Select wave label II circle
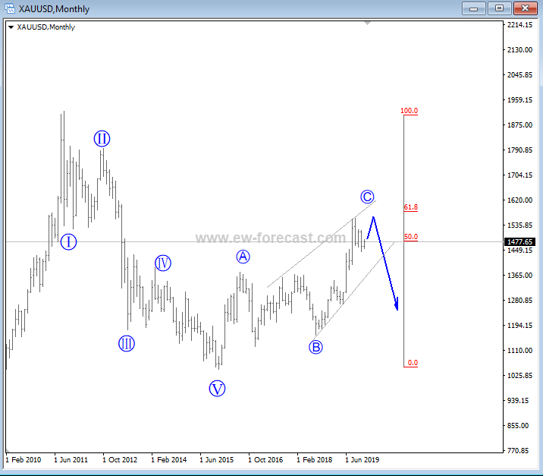Screen dimensions: 543x476 [102, 139]
